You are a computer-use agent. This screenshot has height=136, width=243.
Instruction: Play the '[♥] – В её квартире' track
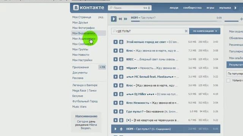[x=115, y=120]
